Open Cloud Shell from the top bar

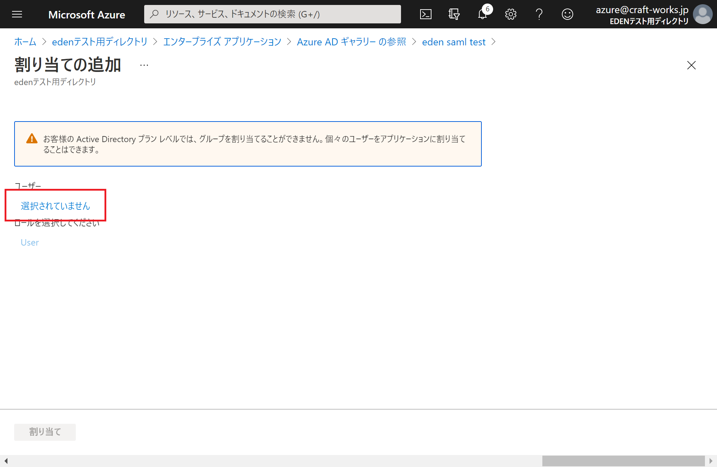(x=425, y=14)
